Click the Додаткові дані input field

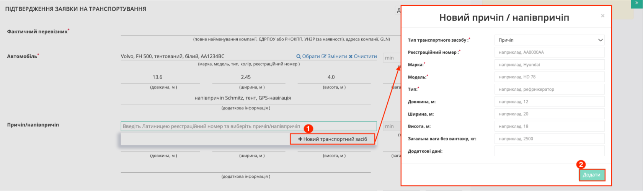click(549, 151)
